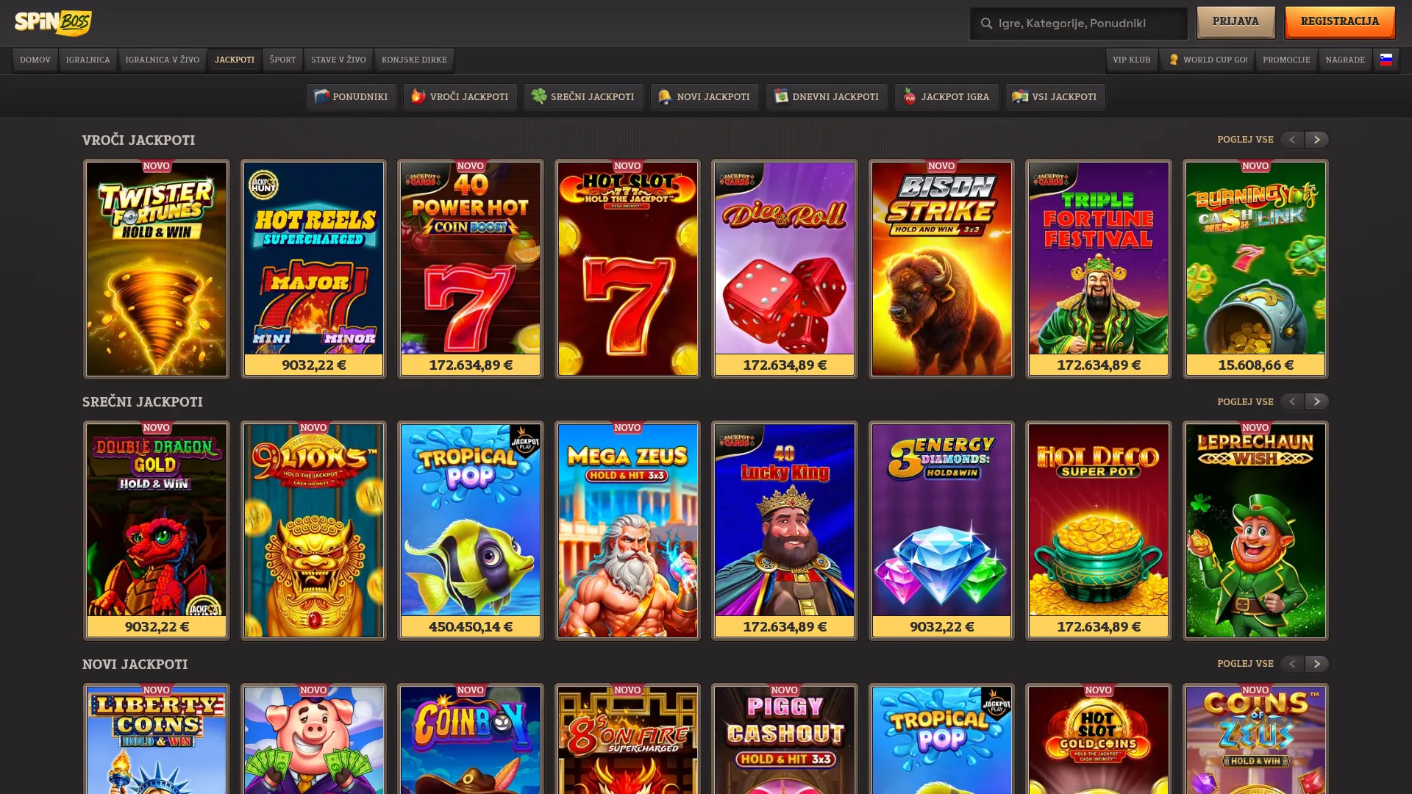Select the SREČNI JACKPOTI filter tab
This screenshot has height=794, width=1412.
click(x=583, y=96)
